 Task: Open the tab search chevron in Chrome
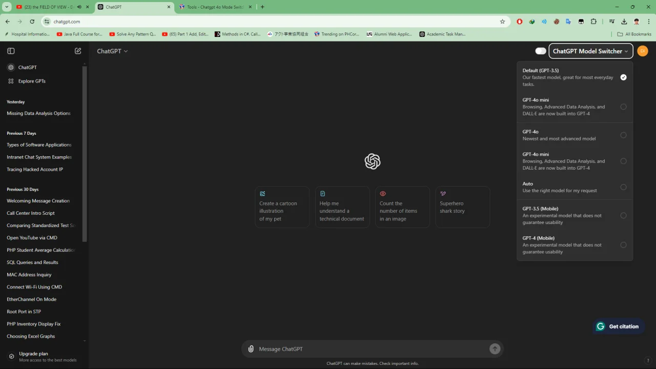point(7,7)
